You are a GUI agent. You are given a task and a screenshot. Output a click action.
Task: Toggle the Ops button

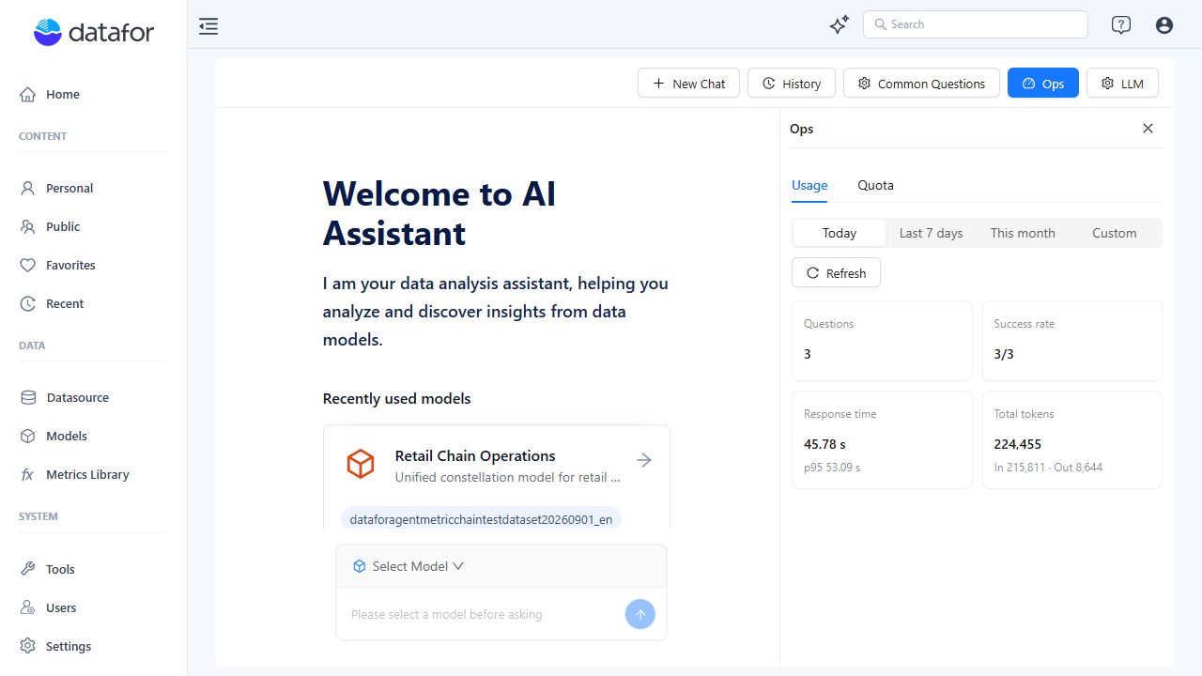coord(1043,83)
